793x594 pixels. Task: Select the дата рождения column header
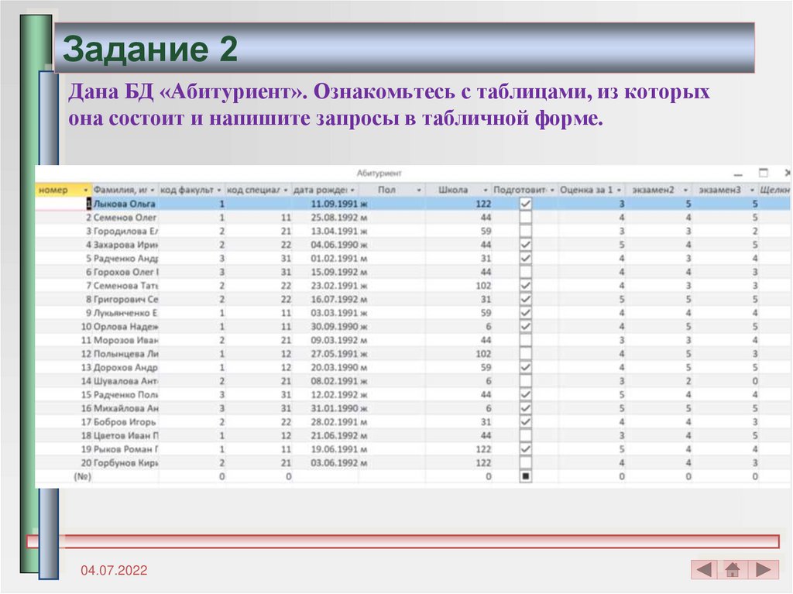(x=321, y=189)
